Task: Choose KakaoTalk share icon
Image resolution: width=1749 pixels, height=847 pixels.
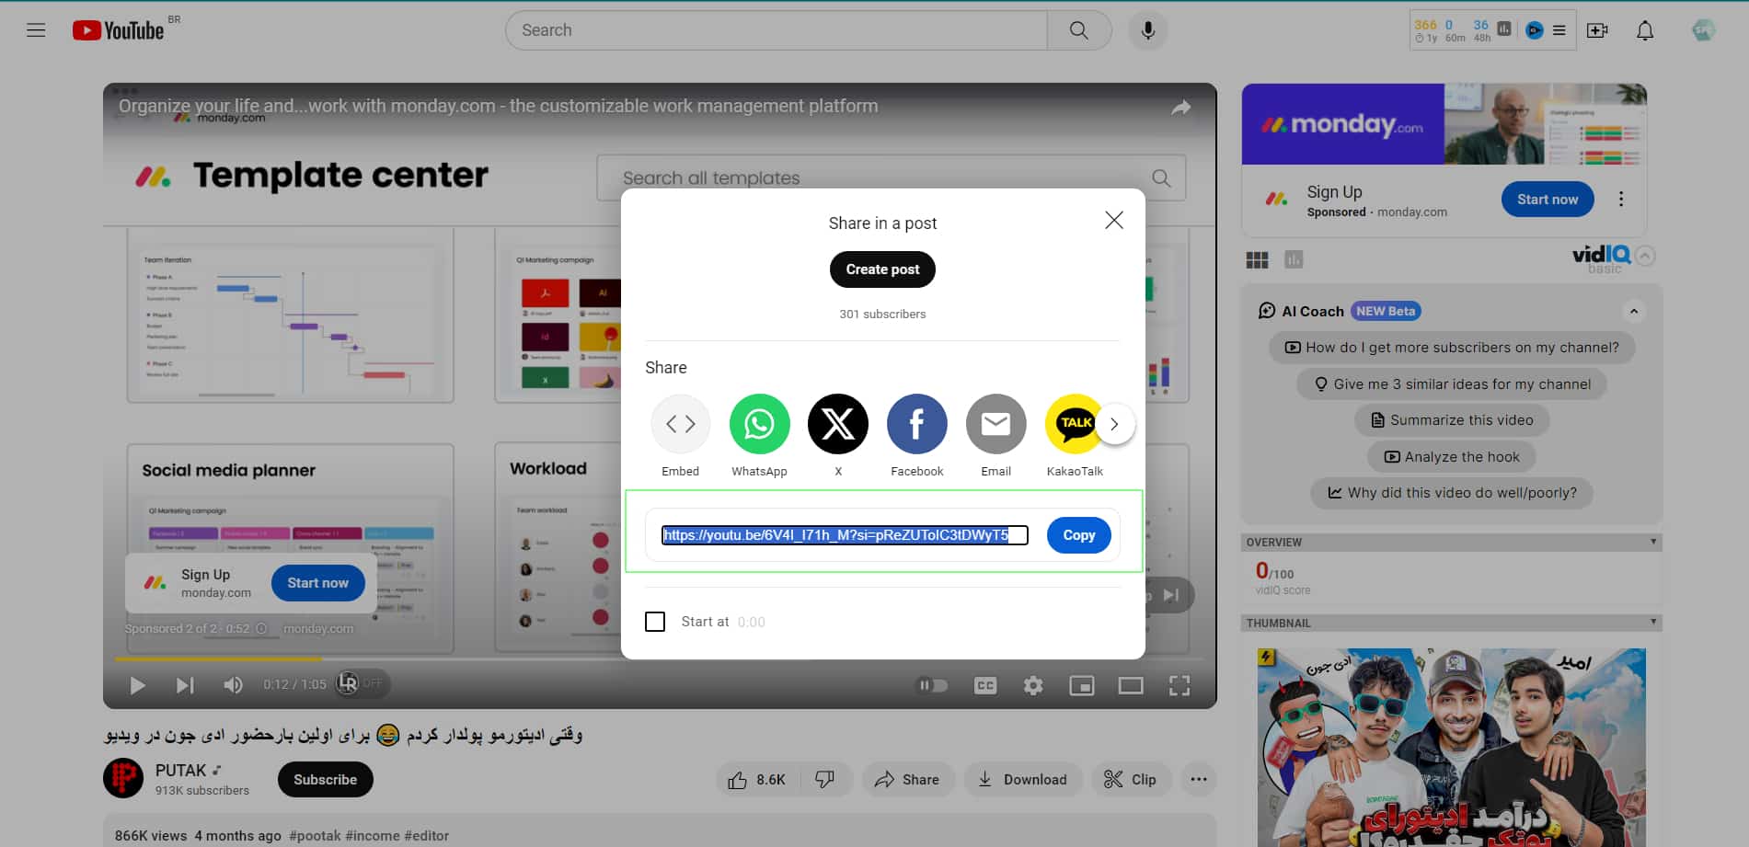Action: tap(1073, 424)
